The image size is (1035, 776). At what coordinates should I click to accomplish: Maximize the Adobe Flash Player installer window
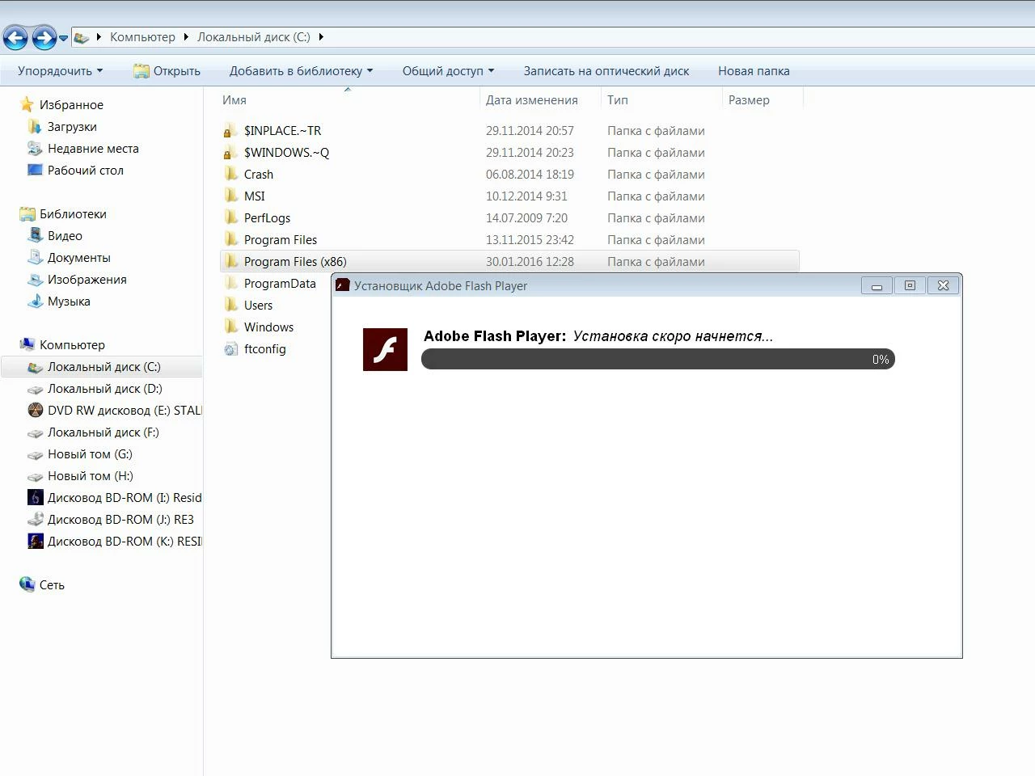pyautogui.click(x=910, y=285)
